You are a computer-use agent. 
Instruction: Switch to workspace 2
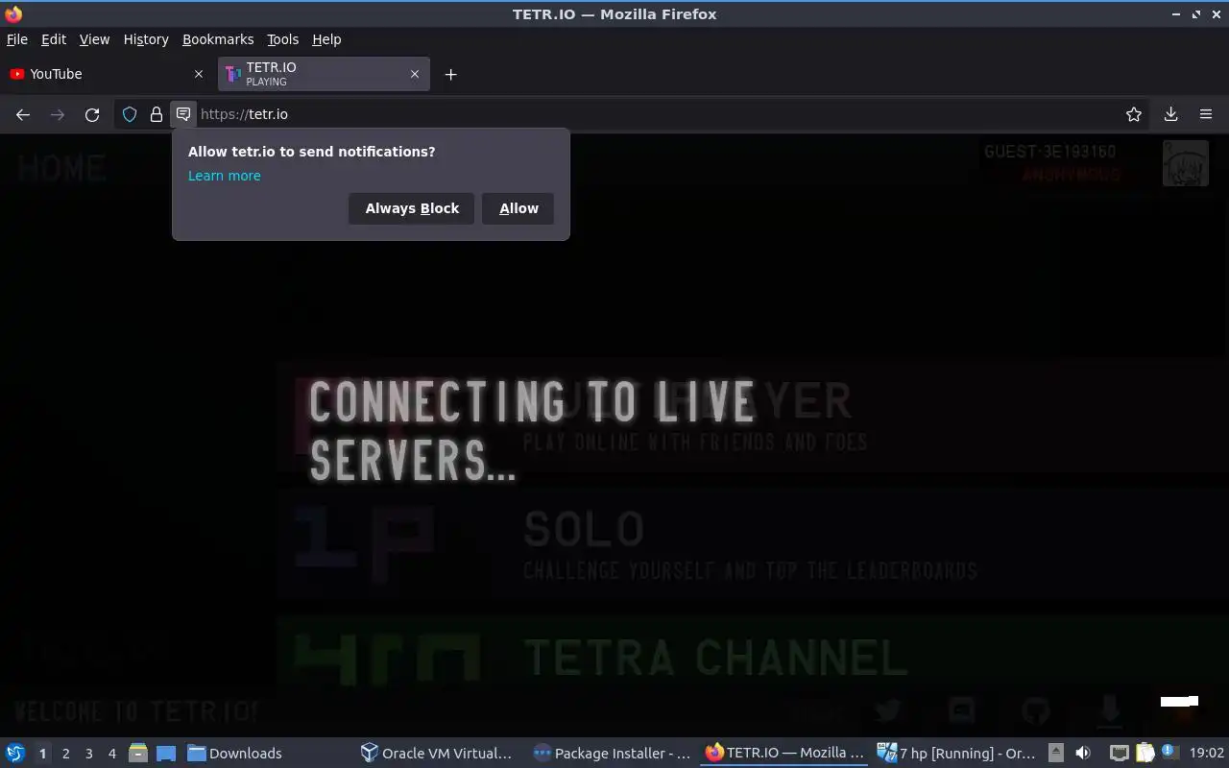[x=65, y=754]
